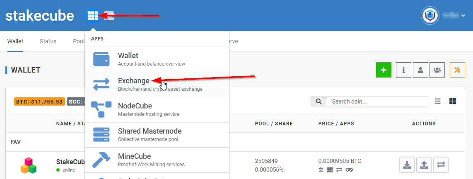Click the PRICE / APPS column header
This screenshot has height=179, width=473.
pyautogui.click(x=336, y=124)
